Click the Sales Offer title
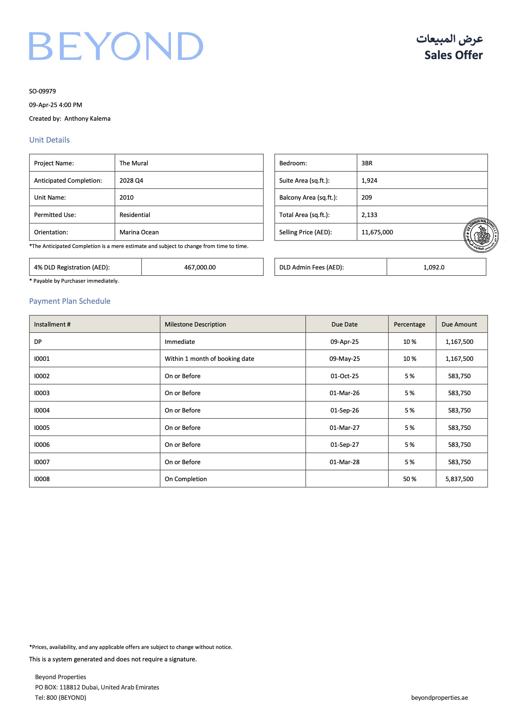The image size is (512, 725). tap(453, 55)
